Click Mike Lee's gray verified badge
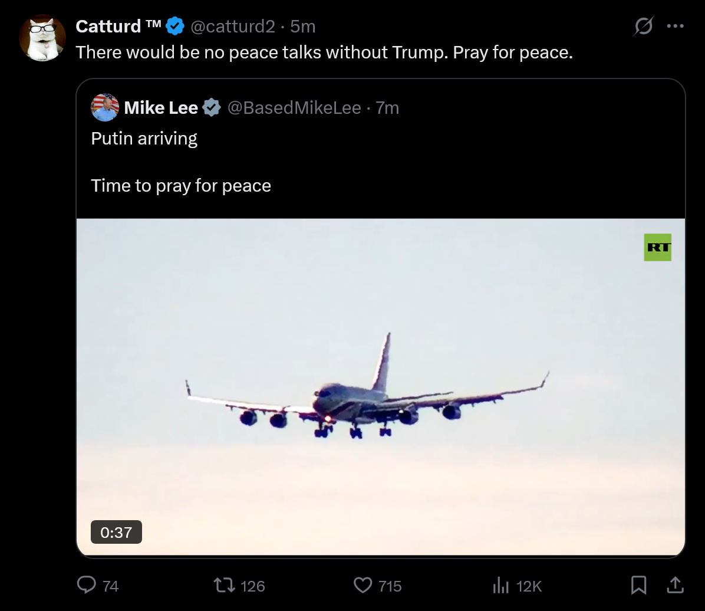 (212, 107)
